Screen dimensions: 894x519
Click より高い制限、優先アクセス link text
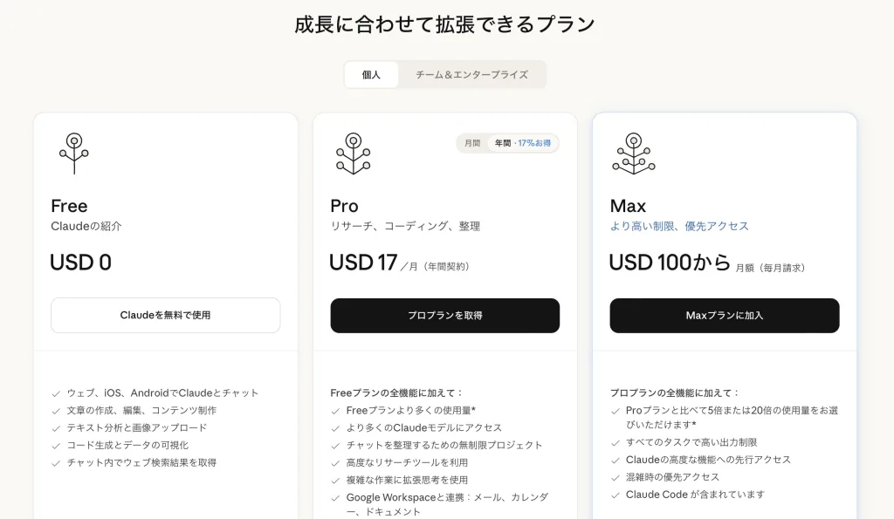679,226
